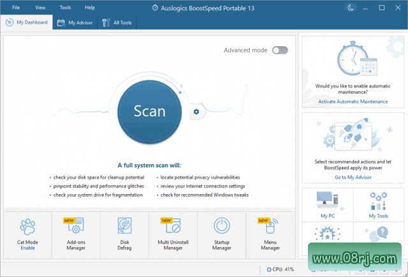Open scan settings gear beside Scan
Viewport: 408px width, 277px height.
coord(196,112)
